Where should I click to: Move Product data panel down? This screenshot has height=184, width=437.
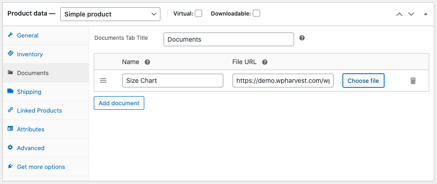(411, 14)
